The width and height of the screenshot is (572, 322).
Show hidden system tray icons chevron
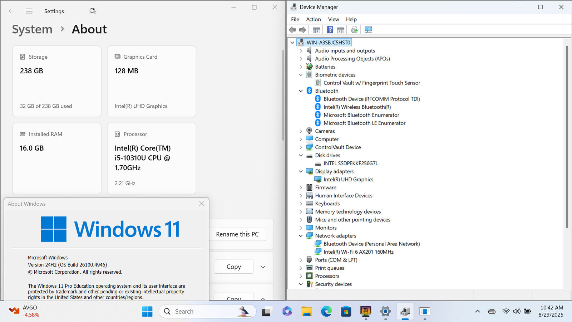pyautogui.click(x=477, y=311)
